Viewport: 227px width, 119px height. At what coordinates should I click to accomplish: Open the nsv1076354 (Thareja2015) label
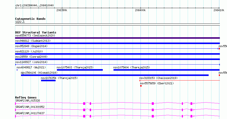tap(59, 78)
